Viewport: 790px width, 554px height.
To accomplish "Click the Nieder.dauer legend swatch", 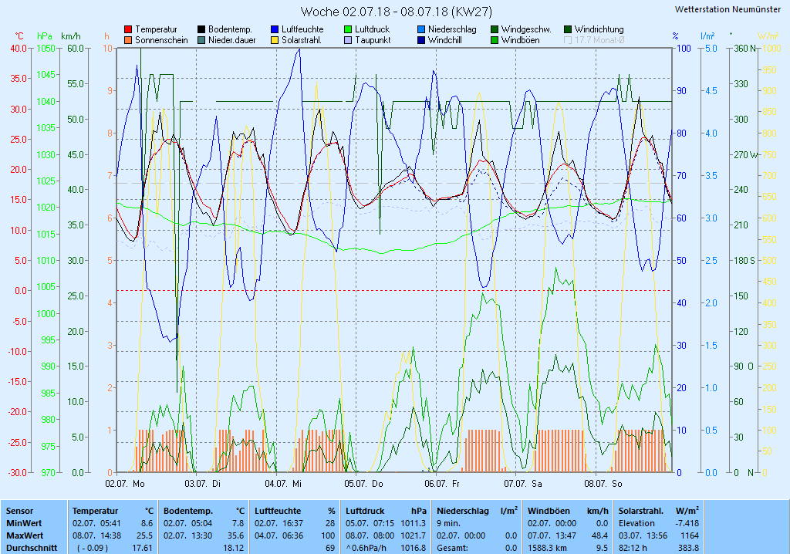I will [x=201, y=40].
